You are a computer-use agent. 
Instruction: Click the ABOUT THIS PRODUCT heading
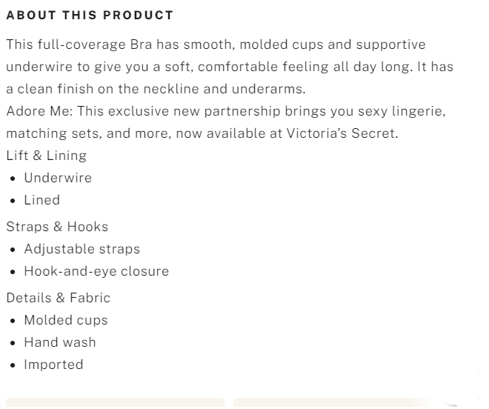click(90, 15)
